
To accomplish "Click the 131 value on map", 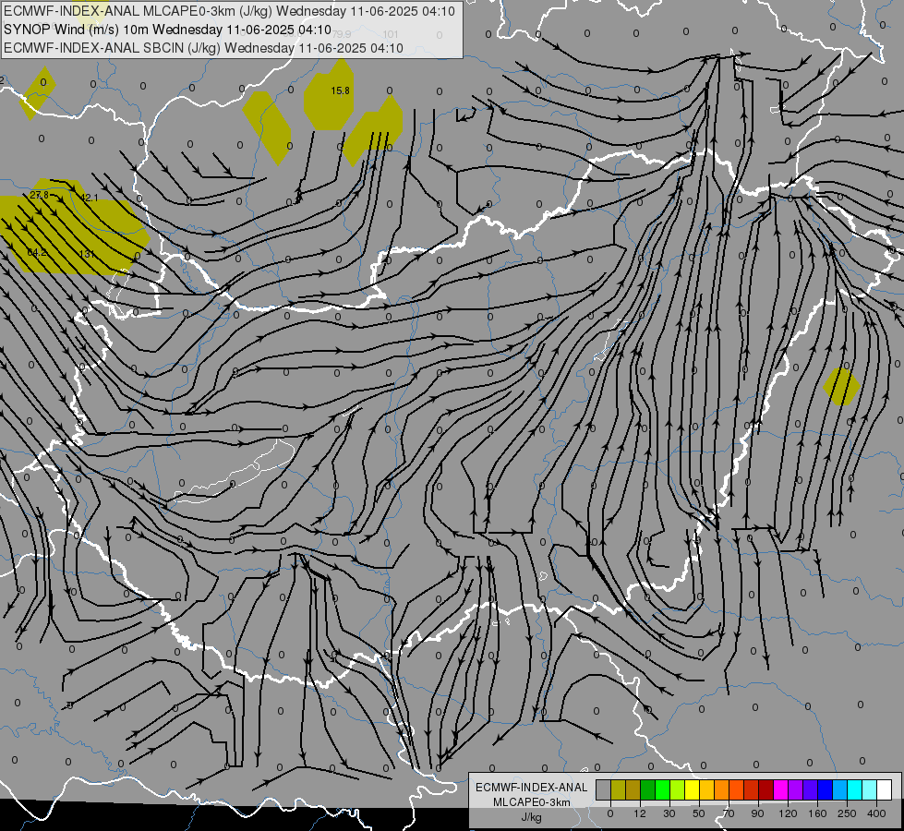I will click(x=87, y=254).
